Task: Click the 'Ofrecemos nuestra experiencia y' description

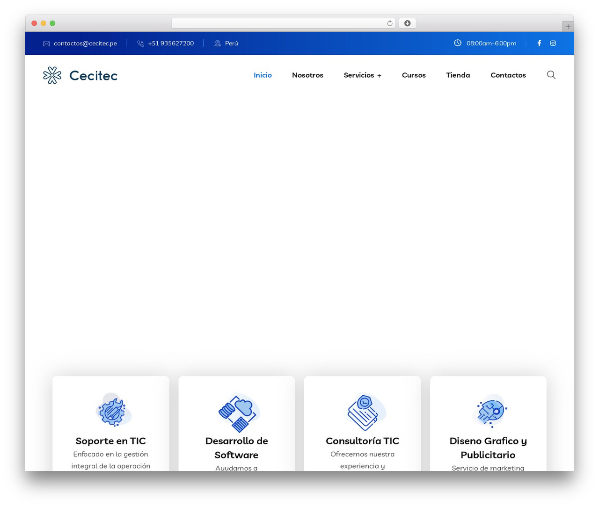Action: tap(362, 460)
